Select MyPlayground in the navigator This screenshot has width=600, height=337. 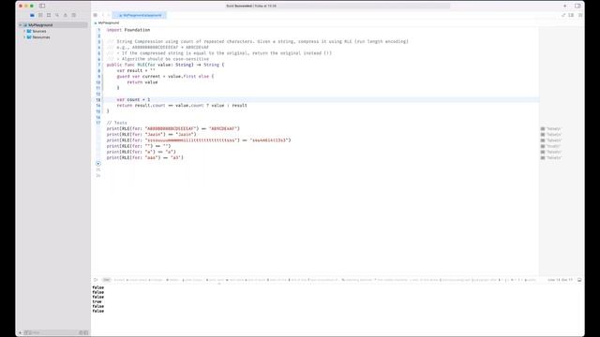52,25
